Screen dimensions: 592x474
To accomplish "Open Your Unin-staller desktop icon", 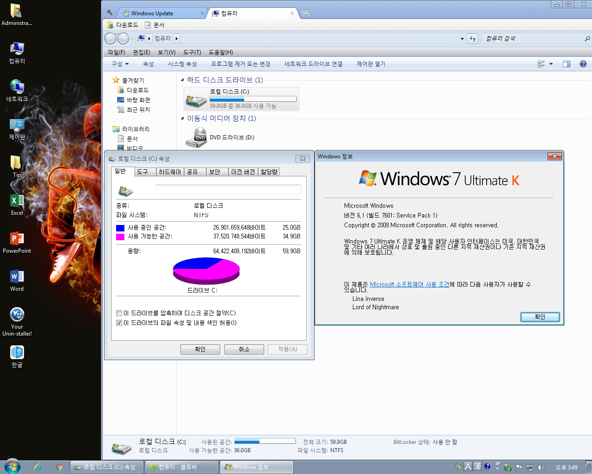I will click(x=17, y=321).
